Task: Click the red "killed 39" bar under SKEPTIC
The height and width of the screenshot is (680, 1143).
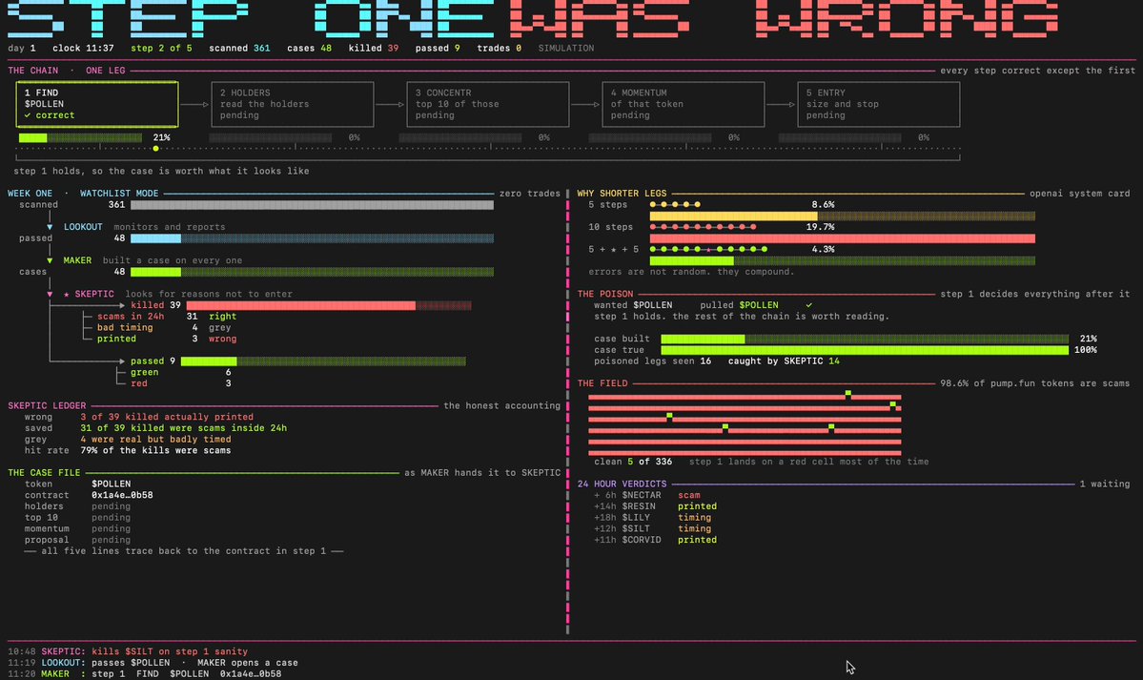Action: pos(329,306)
